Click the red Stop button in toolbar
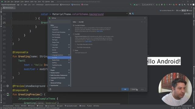Image resolution: width=195 pixels, height=109 pixels. click(176, 5)
